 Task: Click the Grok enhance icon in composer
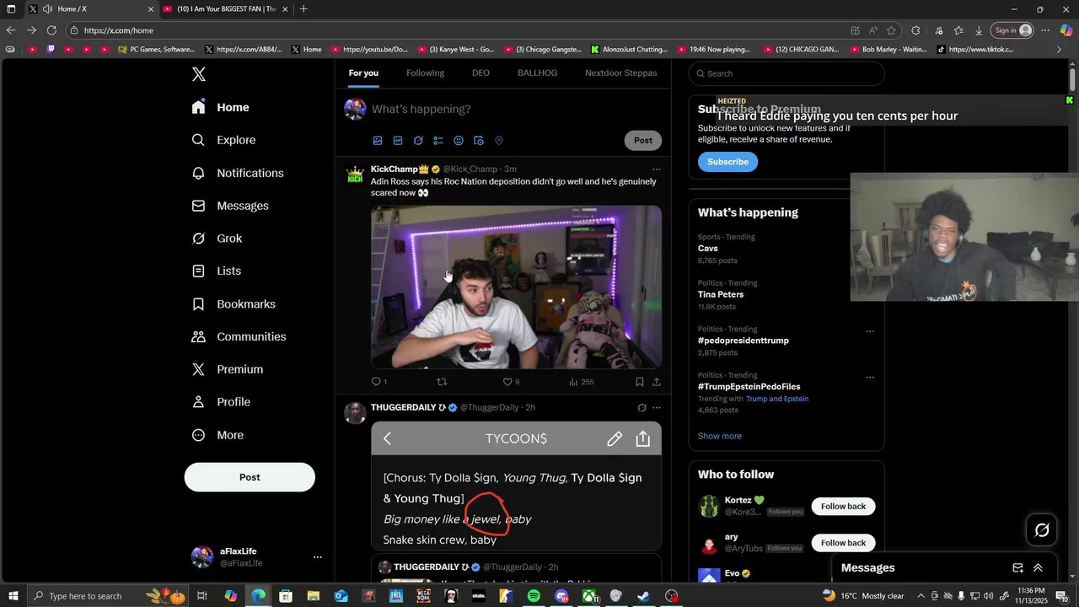[418, 141]
